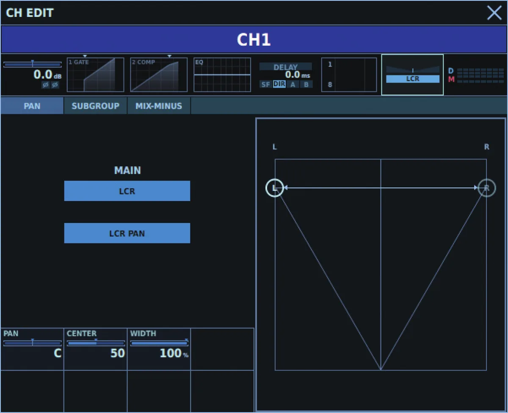Select the circled R pan handle

(487, 188)
